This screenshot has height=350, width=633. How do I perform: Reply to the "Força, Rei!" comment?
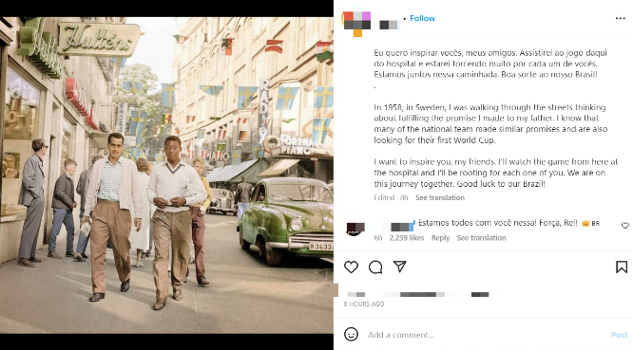pyautogui.click(x=440, y=238)
